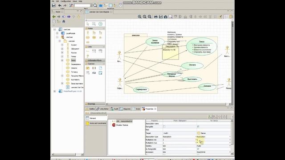Viewport: 285px width, 160px height.
Task: Expand the Information Flows palette section
Action: click(95, 60)
